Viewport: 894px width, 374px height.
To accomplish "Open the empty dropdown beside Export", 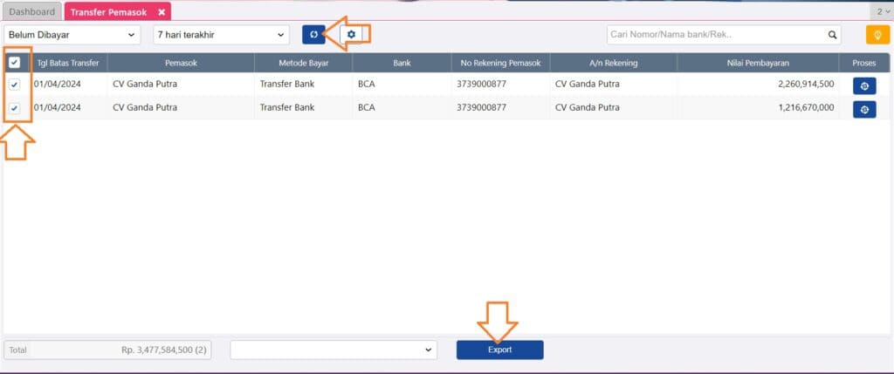I will 333,350.
